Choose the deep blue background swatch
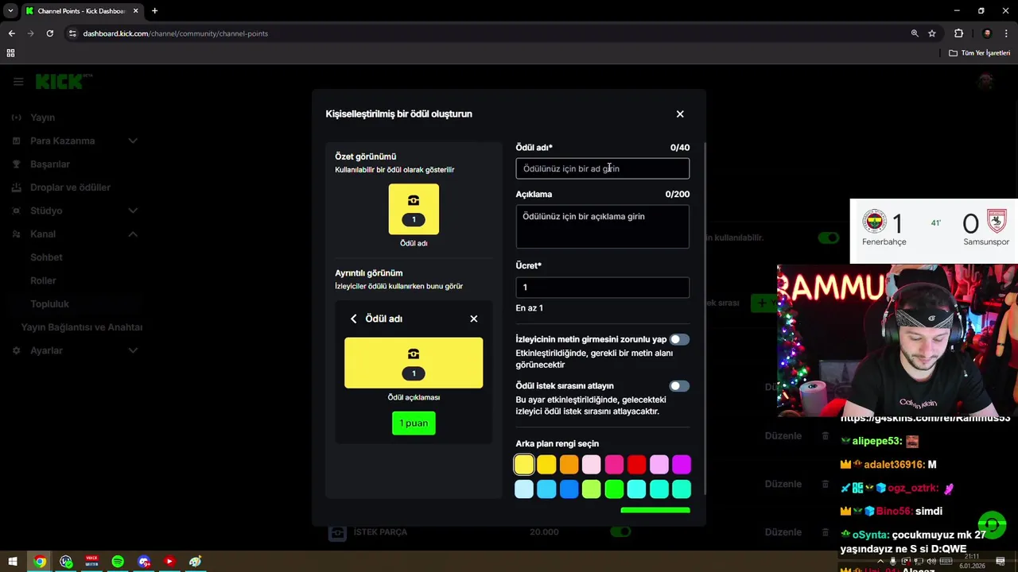The width and height of the screenshot is (1018, 572). pos(569,489)
